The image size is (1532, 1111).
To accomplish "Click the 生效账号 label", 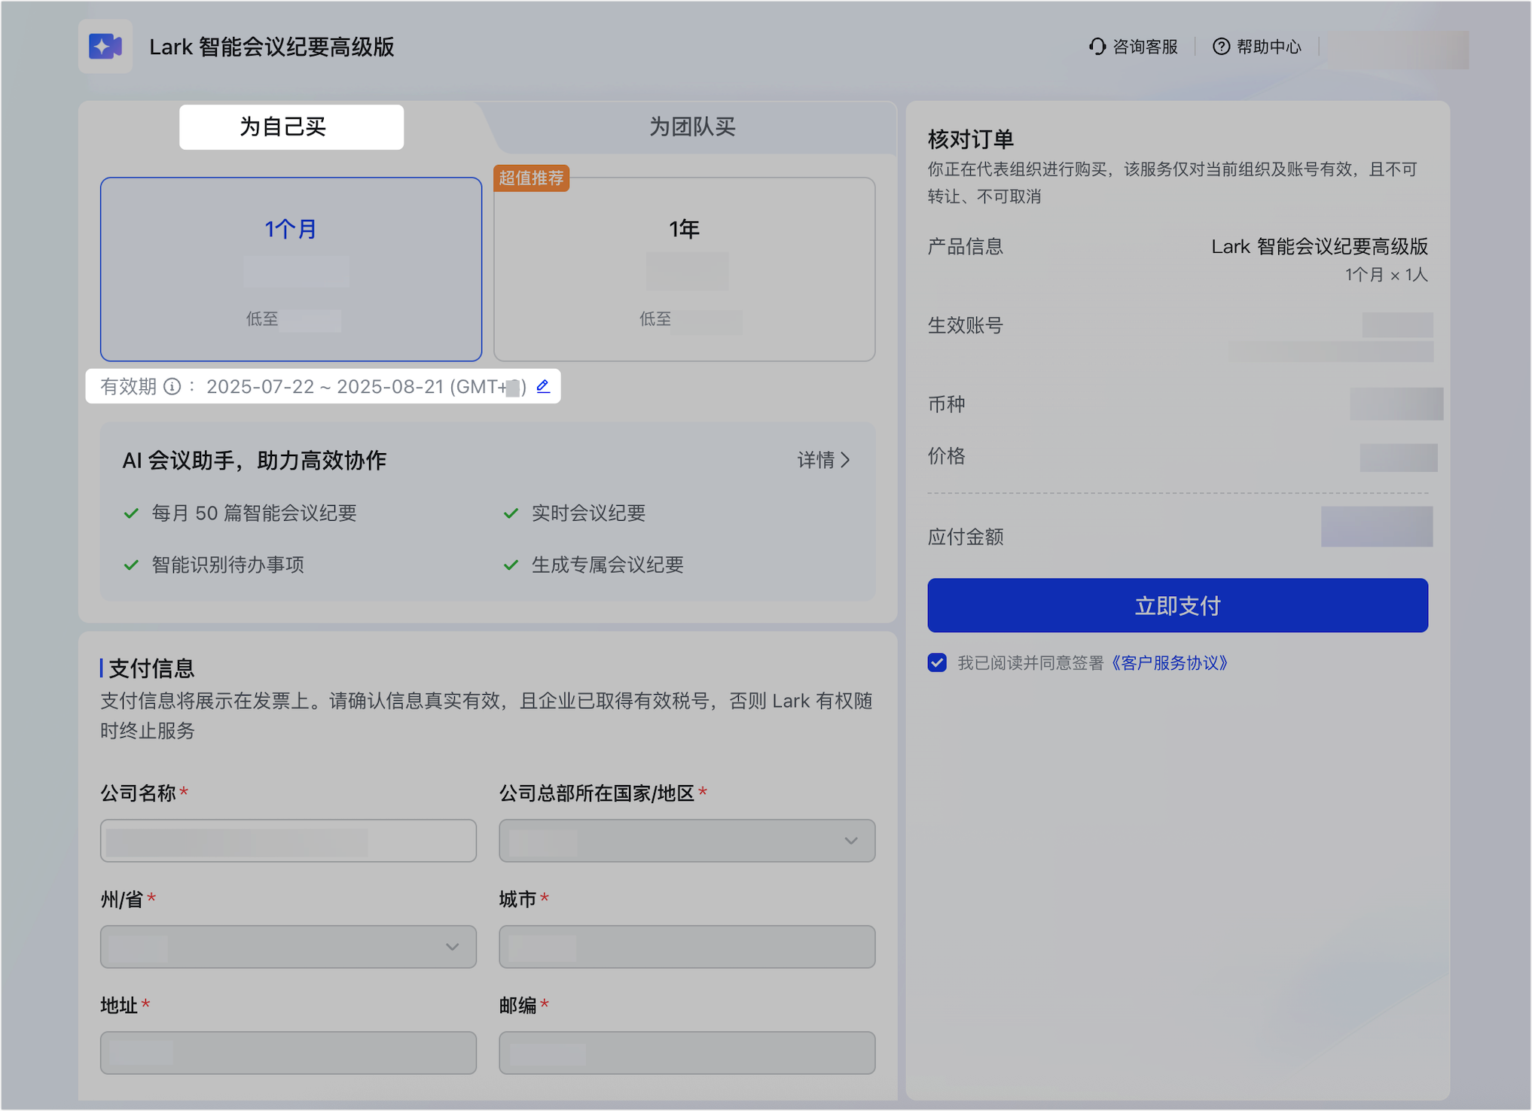I will pyautogui.click(x=965, y=325).
